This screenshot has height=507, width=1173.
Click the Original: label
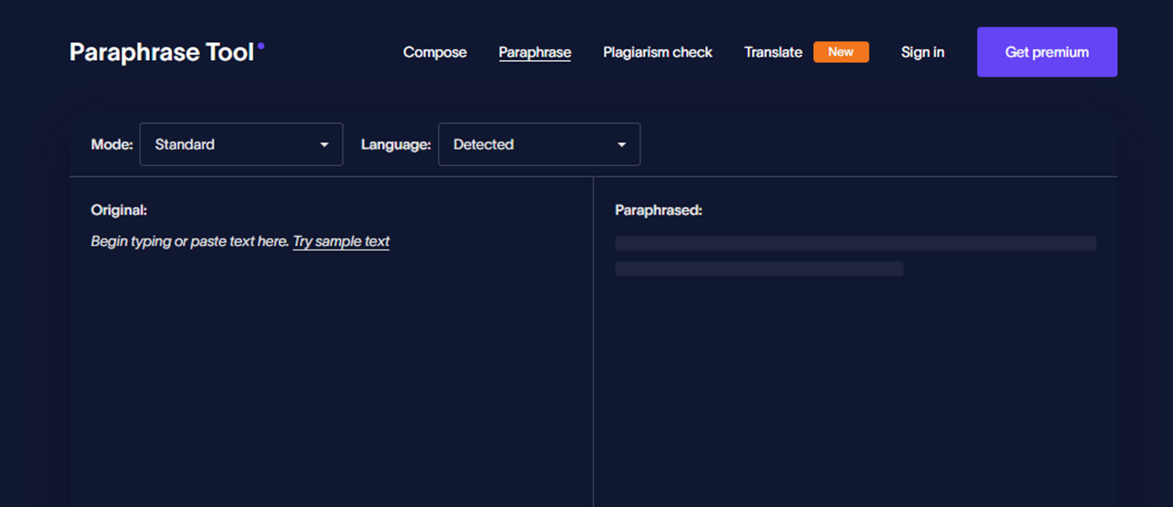[119, 210]
